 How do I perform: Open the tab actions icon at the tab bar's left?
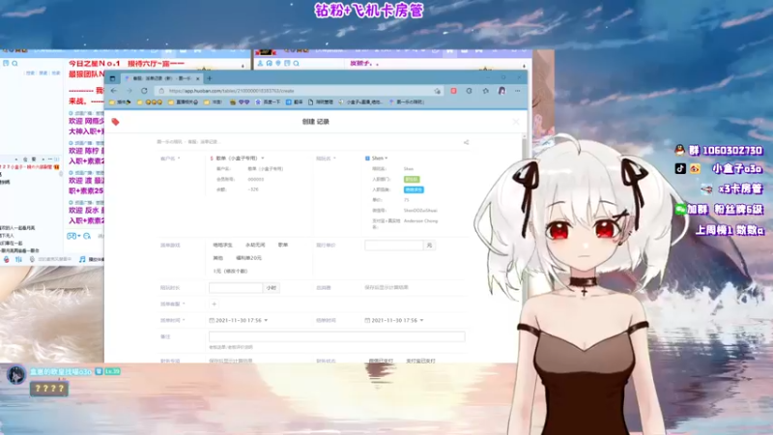[x=112, y=78]
